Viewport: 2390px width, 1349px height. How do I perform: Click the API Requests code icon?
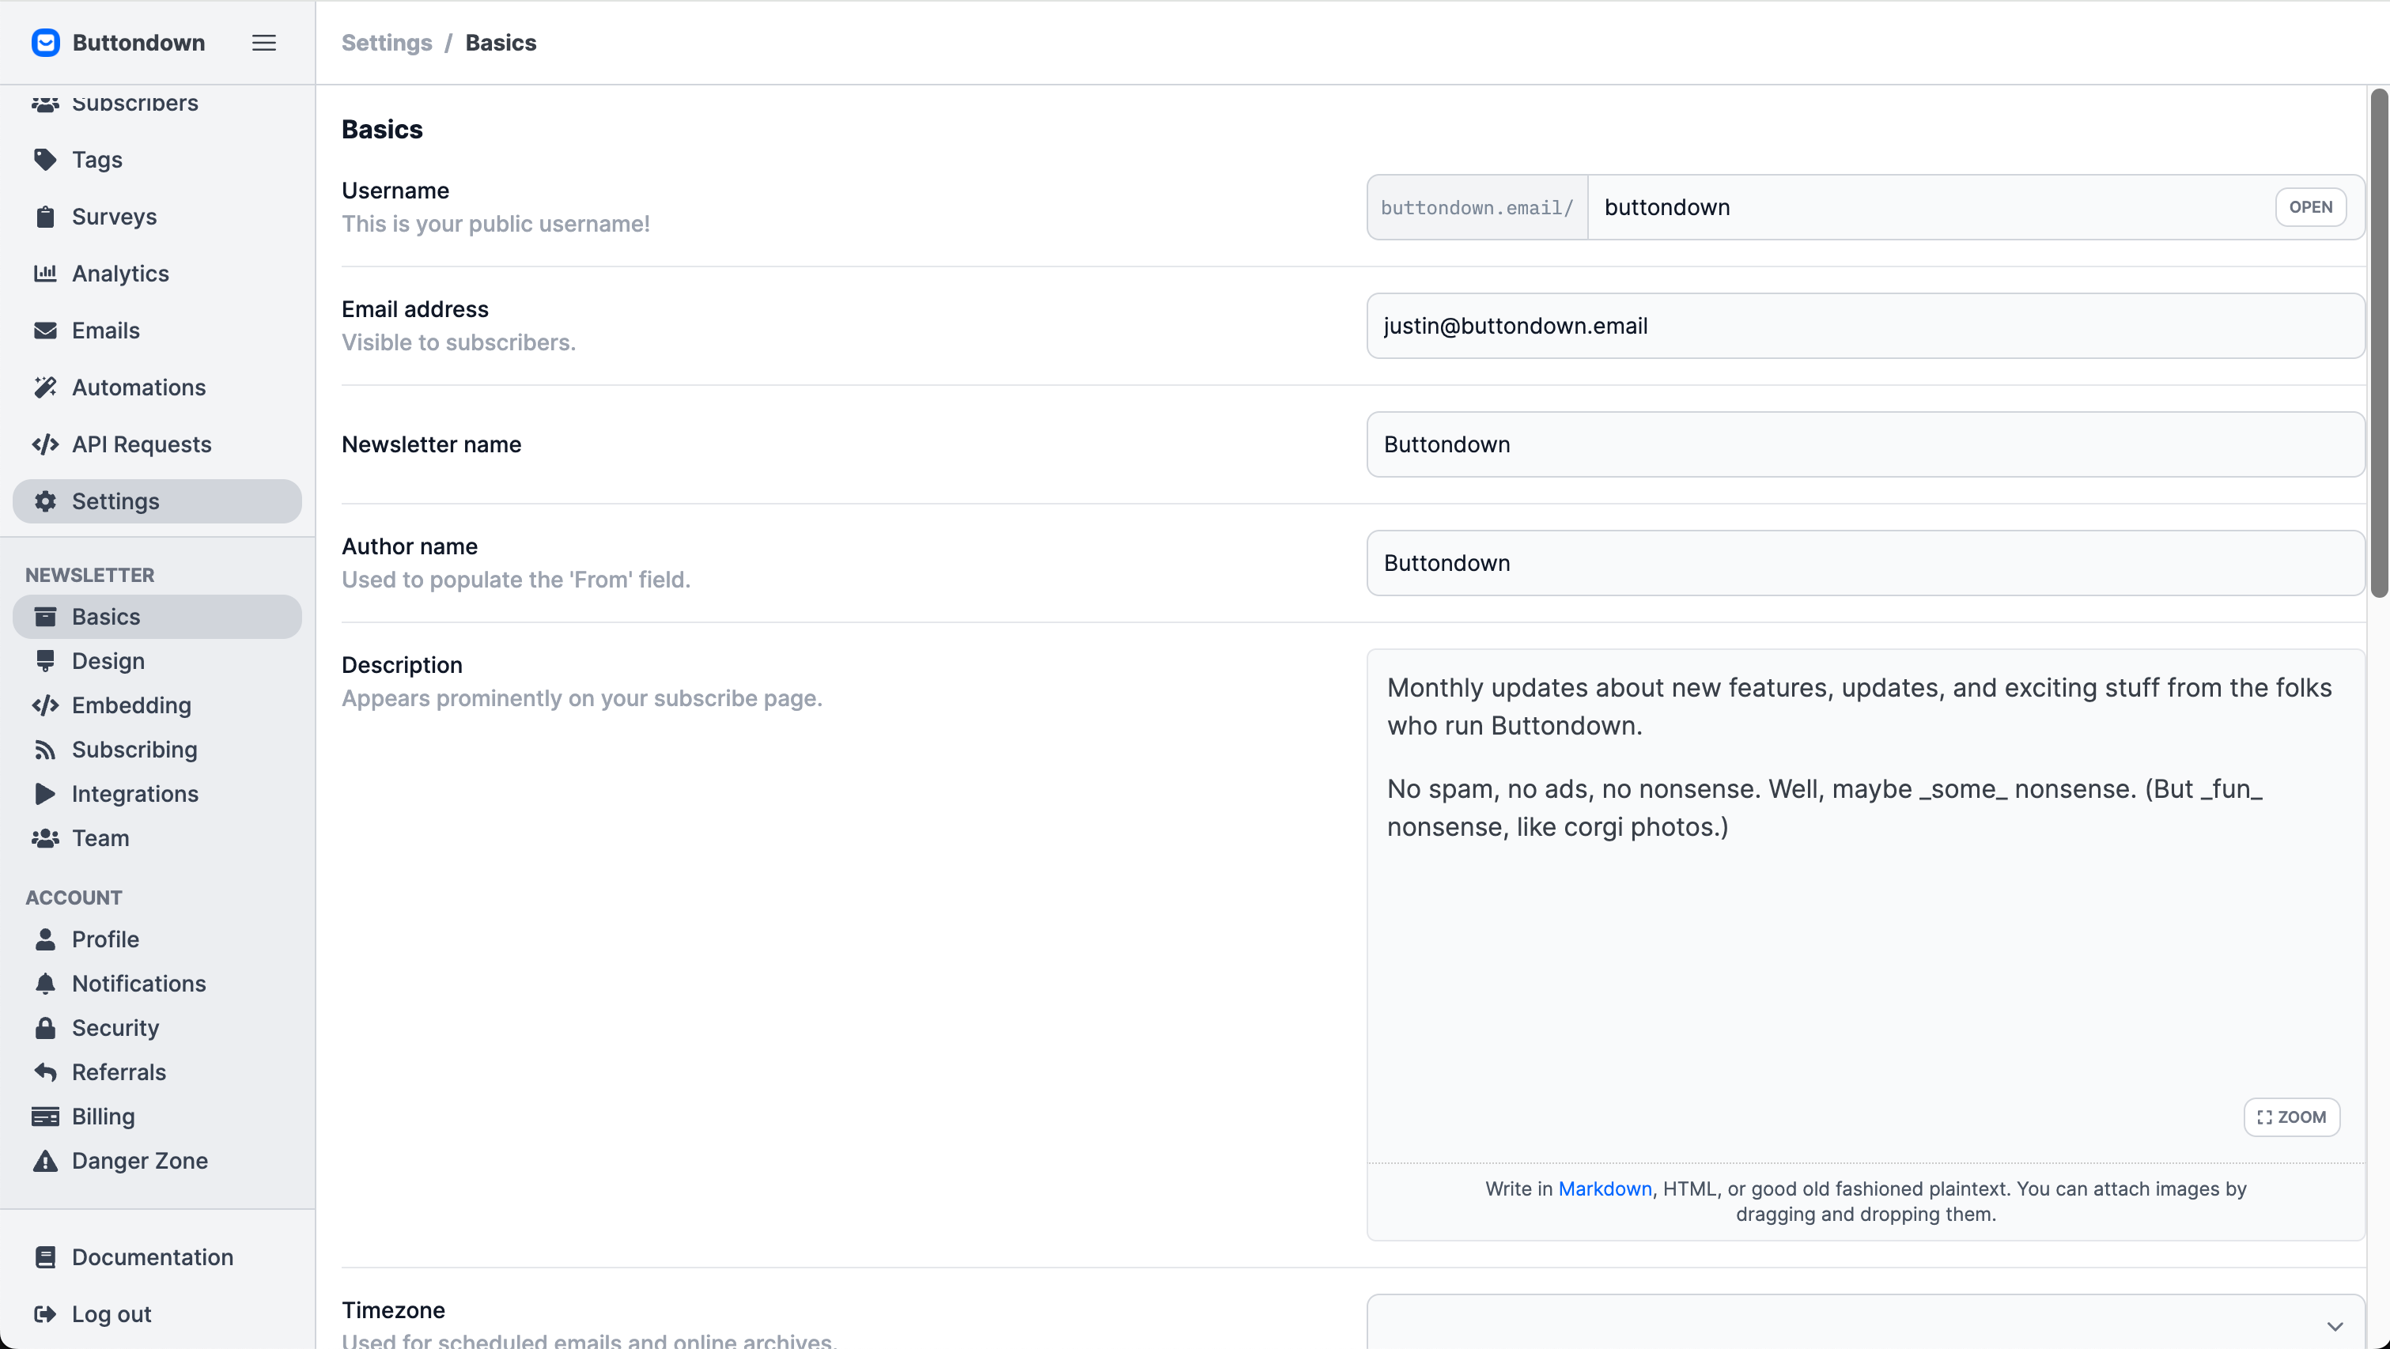45,444
